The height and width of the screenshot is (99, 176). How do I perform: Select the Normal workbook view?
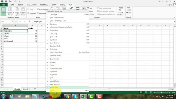(x=3, y=11)
